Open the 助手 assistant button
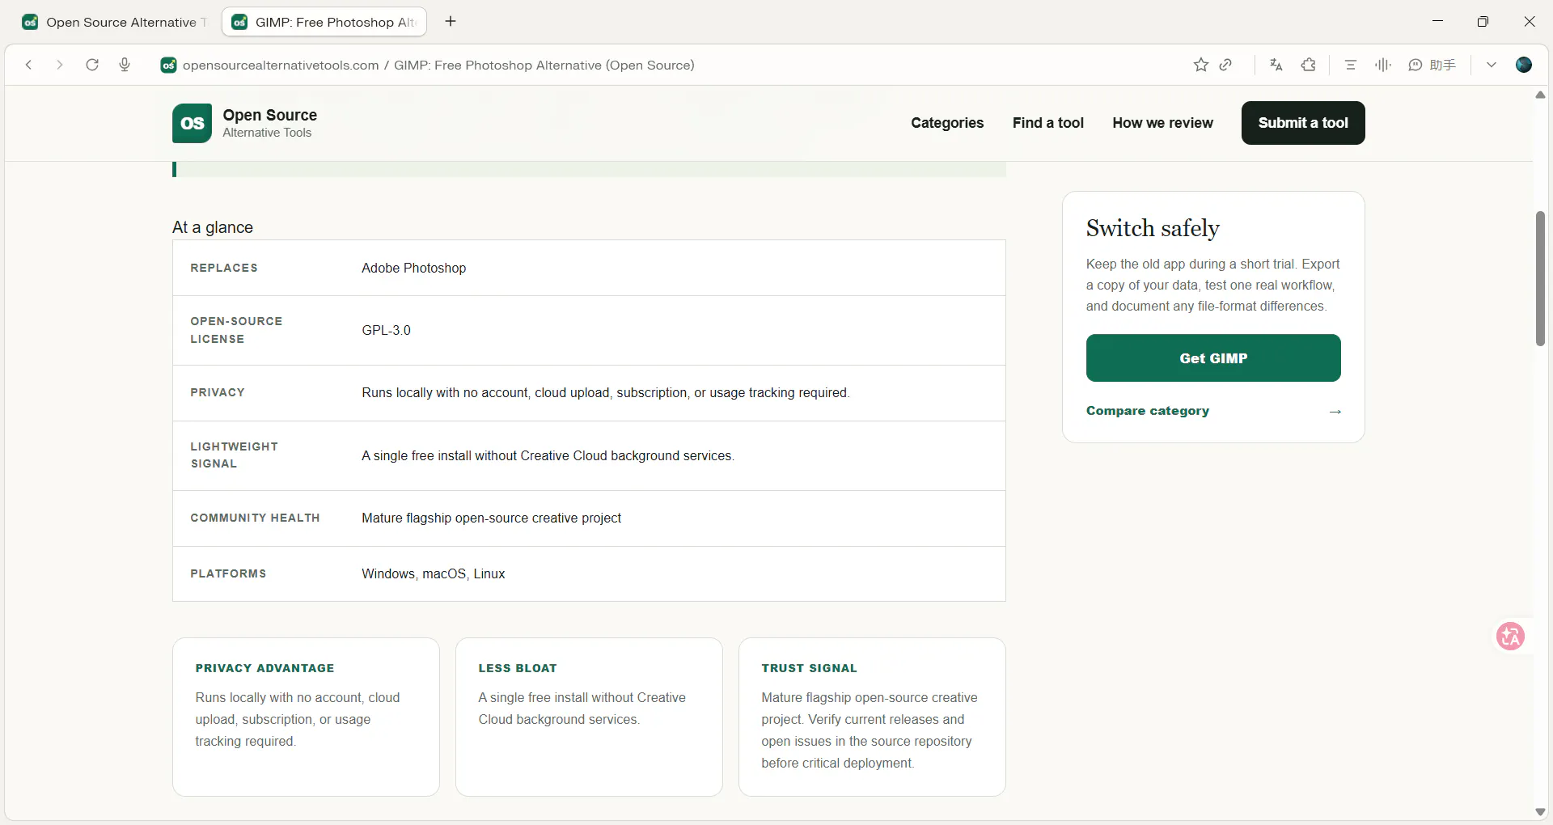 (1432, 65)
